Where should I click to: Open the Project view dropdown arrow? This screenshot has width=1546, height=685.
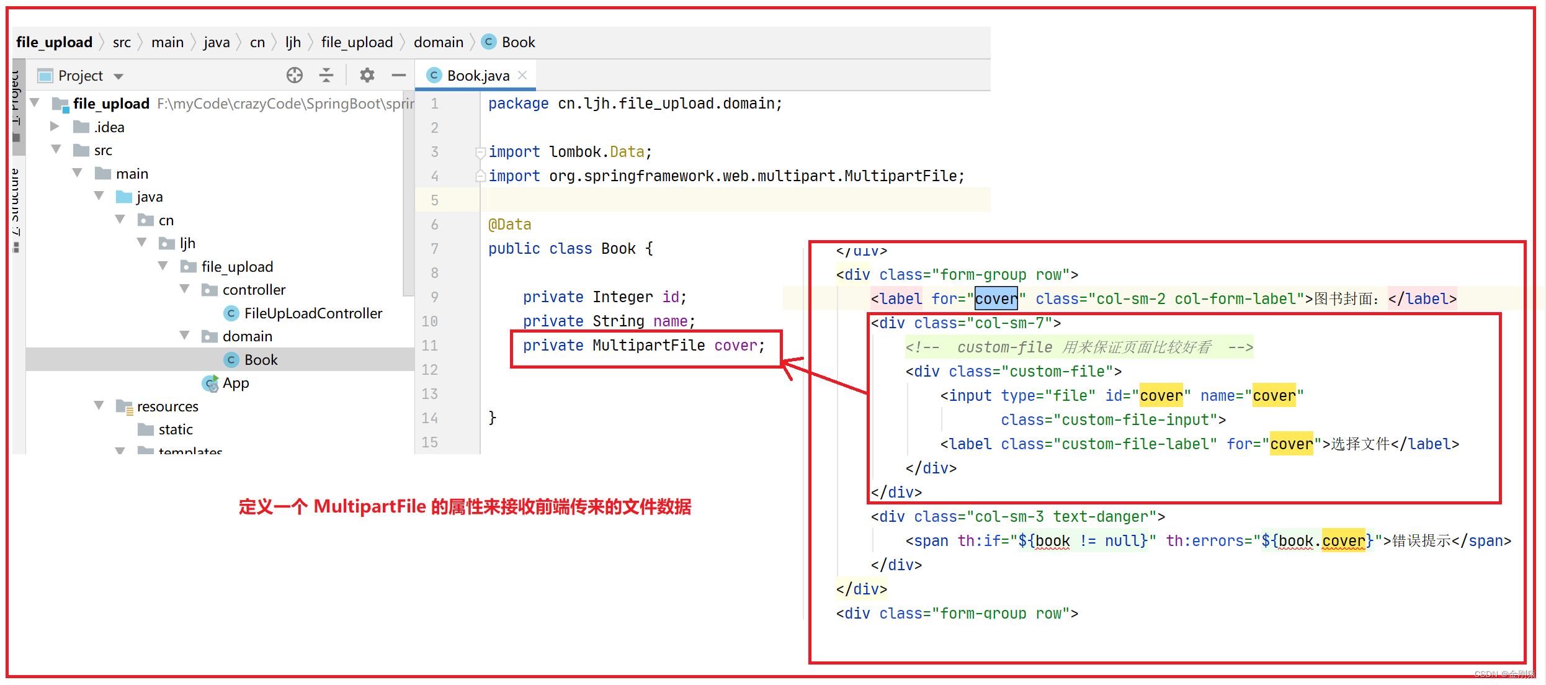pyautogui.click(x=118, y=76)
